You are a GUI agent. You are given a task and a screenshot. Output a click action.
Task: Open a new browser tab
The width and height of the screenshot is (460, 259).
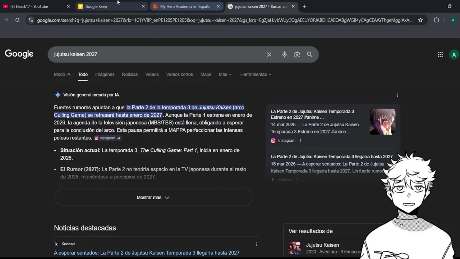[305, 6]
